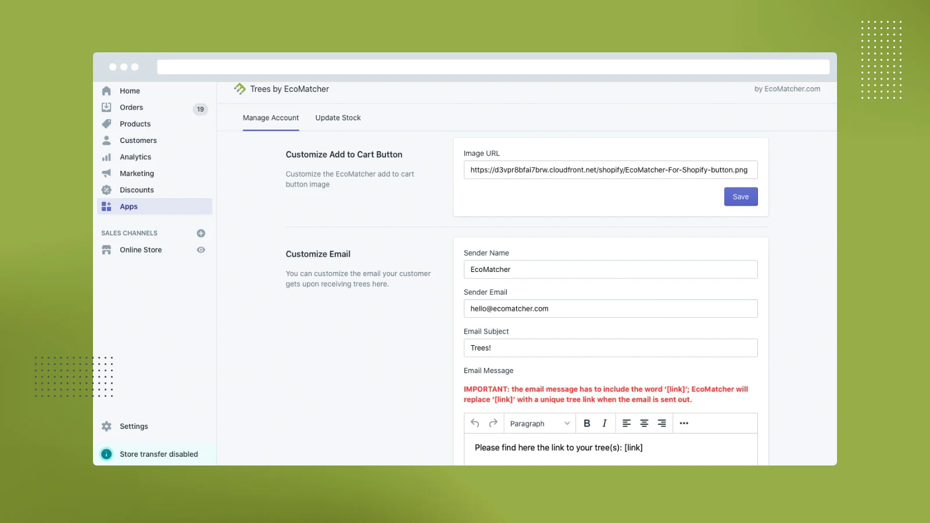Click the Home house icon in sidebar
Image resolution: width=930 pixels, height=523 pixels.
(106, 91)
